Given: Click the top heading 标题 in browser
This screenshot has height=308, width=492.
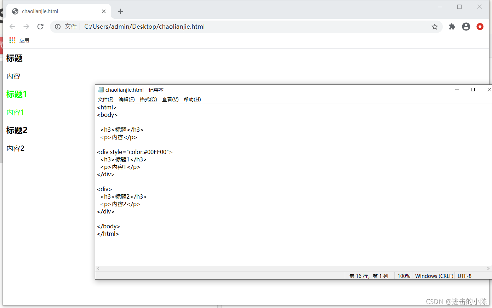Looking at the screenshot, I should [x=15, y=58].
